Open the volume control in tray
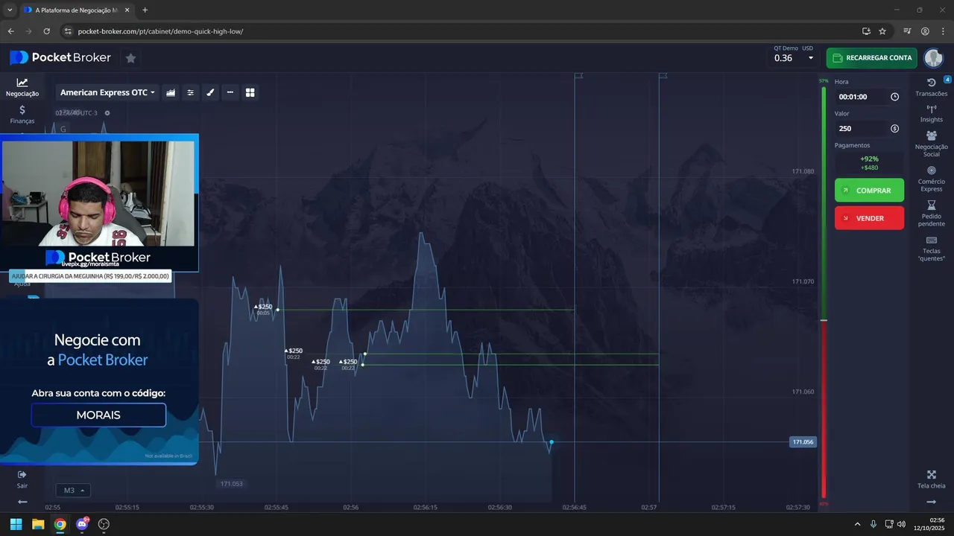The height and width of the screenshot is (536, 954). (x=902, y=524)
